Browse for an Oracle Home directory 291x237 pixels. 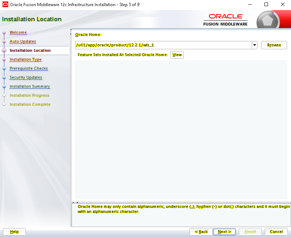pos(274,45)
